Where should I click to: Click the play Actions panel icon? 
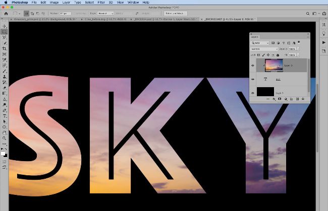pyautogui.click(x=323, y=43)
